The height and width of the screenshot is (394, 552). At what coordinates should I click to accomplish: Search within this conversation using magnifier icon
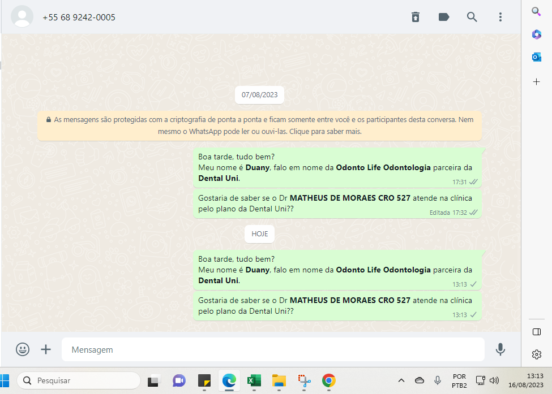click(x=472, y=17)
